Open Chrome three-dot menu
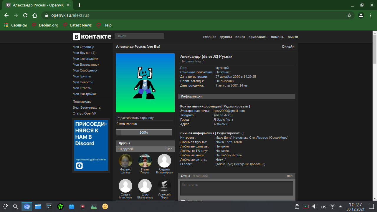 point(371,15)
